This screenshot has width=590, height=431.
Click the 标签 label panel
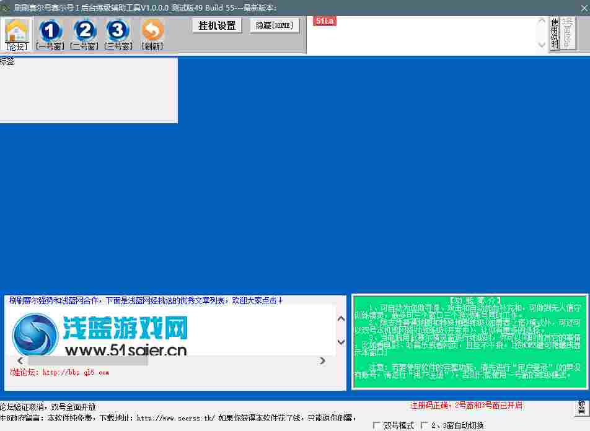(x=89, y=90)
